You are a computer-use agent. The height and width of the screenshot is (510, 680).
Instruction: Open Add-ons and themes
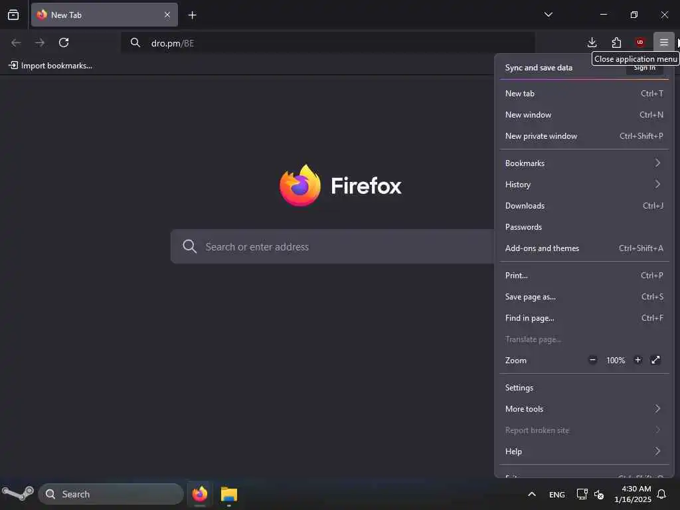pyautogui.click(x=584, y=248)
